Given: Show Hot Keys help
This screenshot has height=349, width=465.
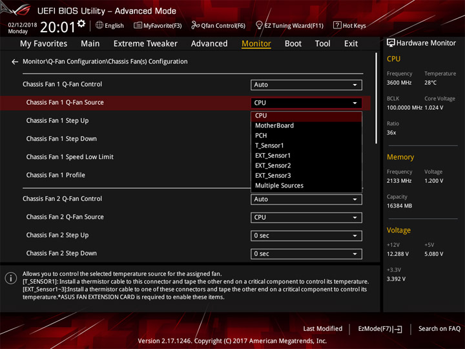Looking at the screenshot, I should click(349, 25).
